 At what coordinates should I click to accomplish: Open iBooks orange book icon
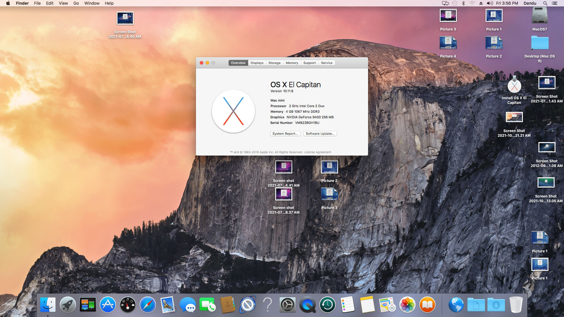coord(427,305)
